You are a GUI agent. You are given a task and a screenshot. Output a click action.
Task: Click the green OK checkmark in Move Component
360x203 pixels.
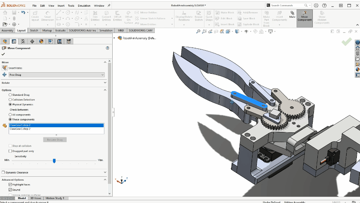[3, 54]
